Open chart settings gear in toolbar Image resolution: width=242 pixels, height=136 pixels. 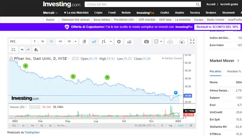click(x=119, y=42)
